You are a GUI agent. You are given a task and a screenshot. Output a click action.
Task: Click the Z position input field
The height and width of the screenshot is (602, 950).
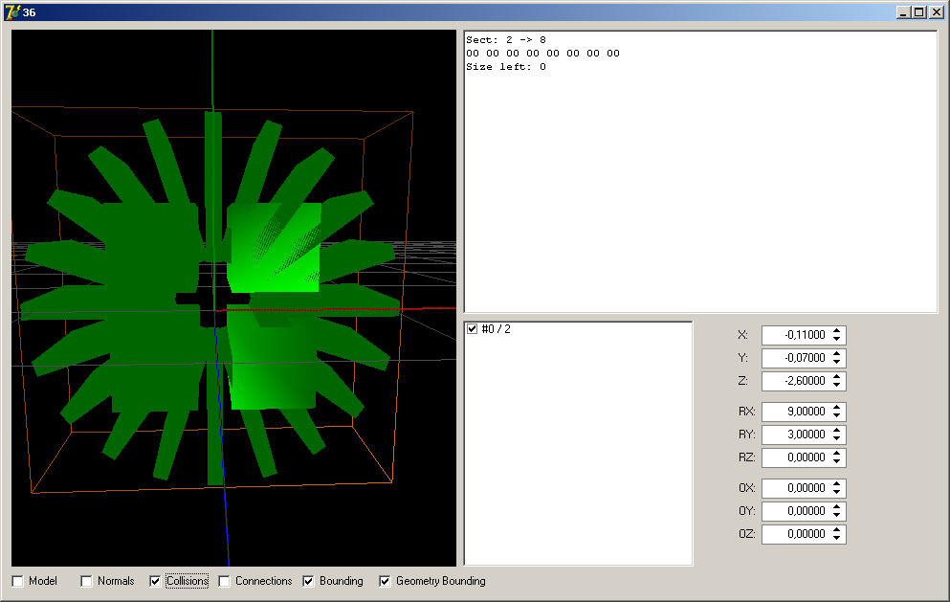[794, 381]
